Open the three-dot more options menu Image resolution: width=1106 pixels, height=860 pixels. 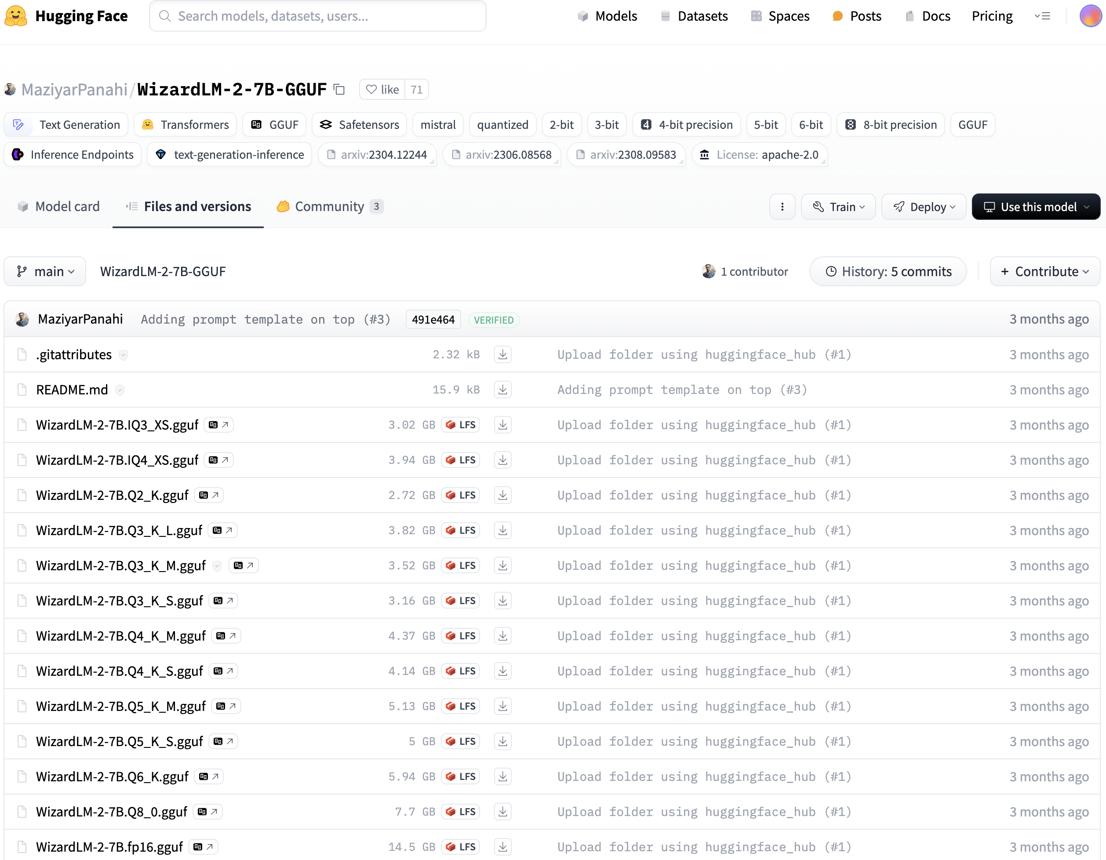tap(782, 207)
